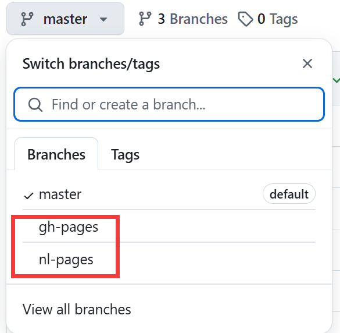Click the green commit status check icon

click(x=337, y=80)
